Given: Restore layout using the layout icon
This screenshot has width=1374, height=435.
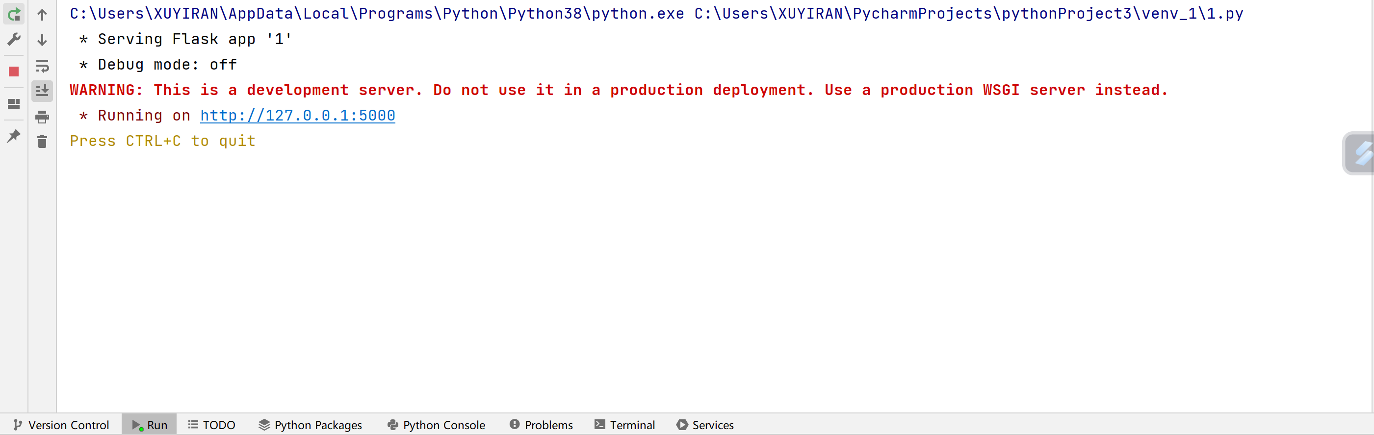Looking at the screenshot, I should [x=14, y=104].
